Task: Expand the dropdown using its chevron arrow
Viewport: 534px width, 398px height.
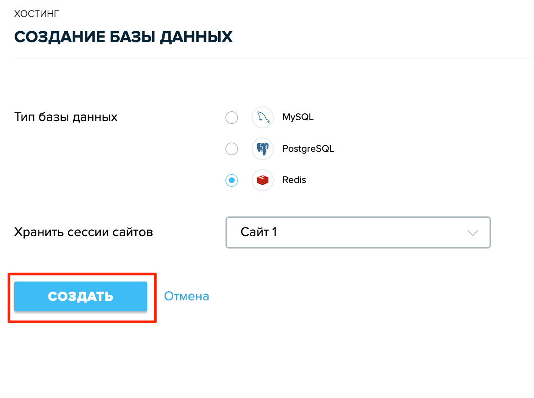Action: (473, 233)
